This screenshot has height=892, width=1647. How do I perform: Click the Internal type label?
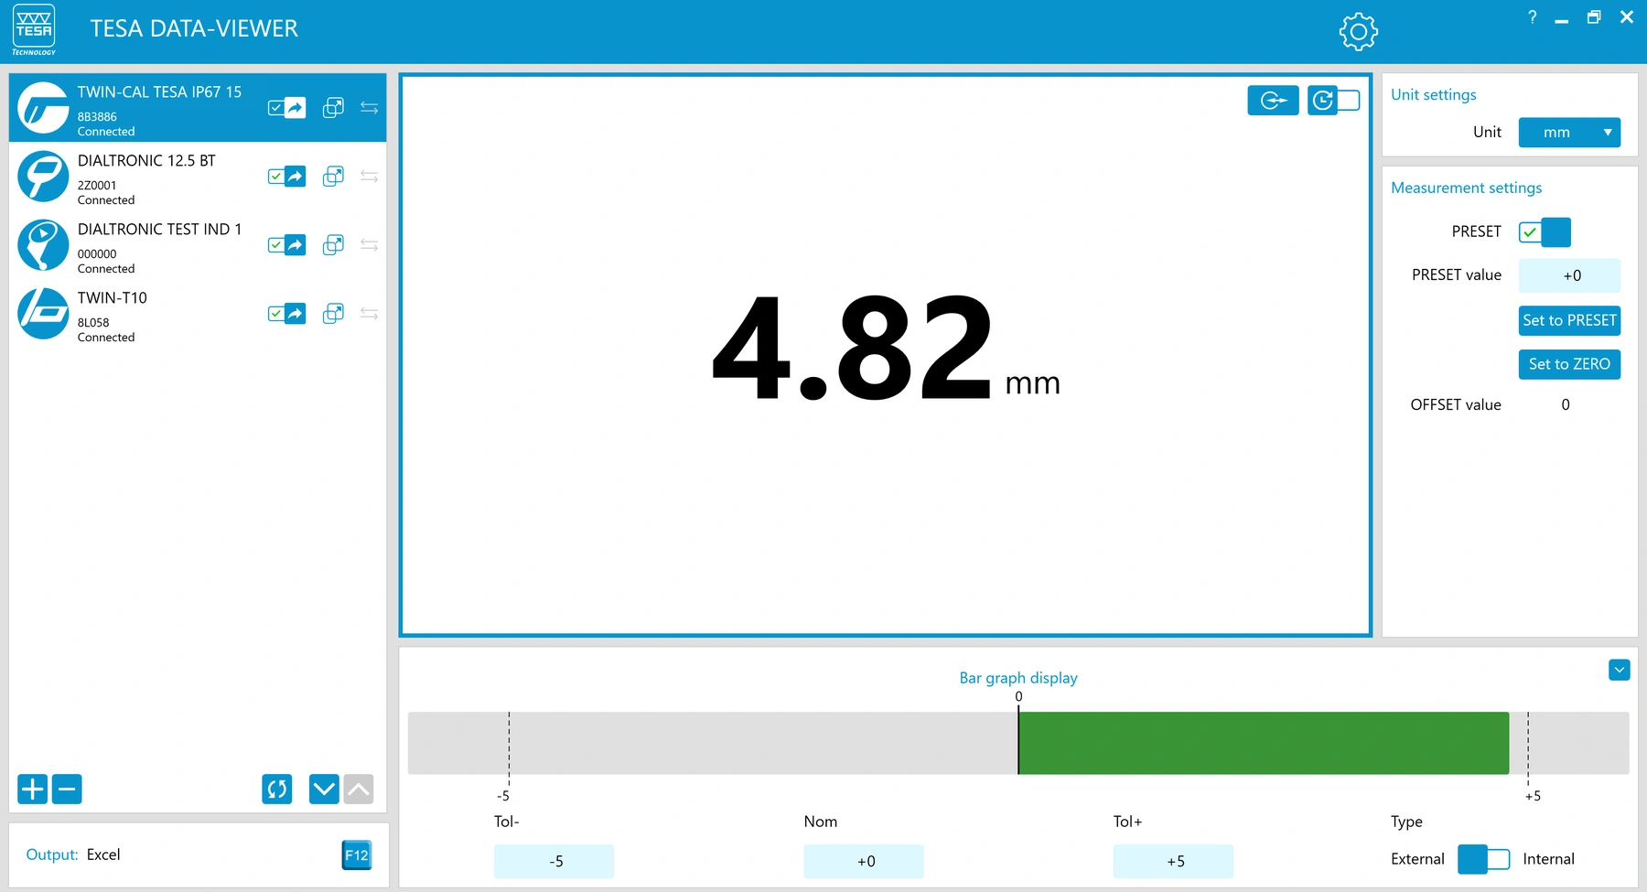coord(1548,859)
